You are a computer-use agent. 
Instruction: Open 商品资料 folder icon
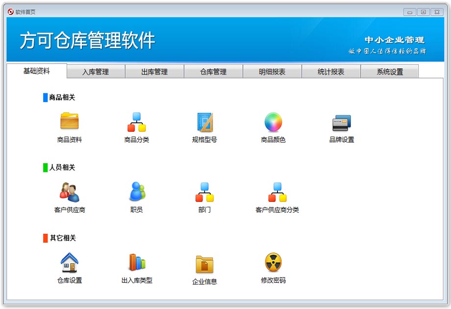[x=69, y=120]
